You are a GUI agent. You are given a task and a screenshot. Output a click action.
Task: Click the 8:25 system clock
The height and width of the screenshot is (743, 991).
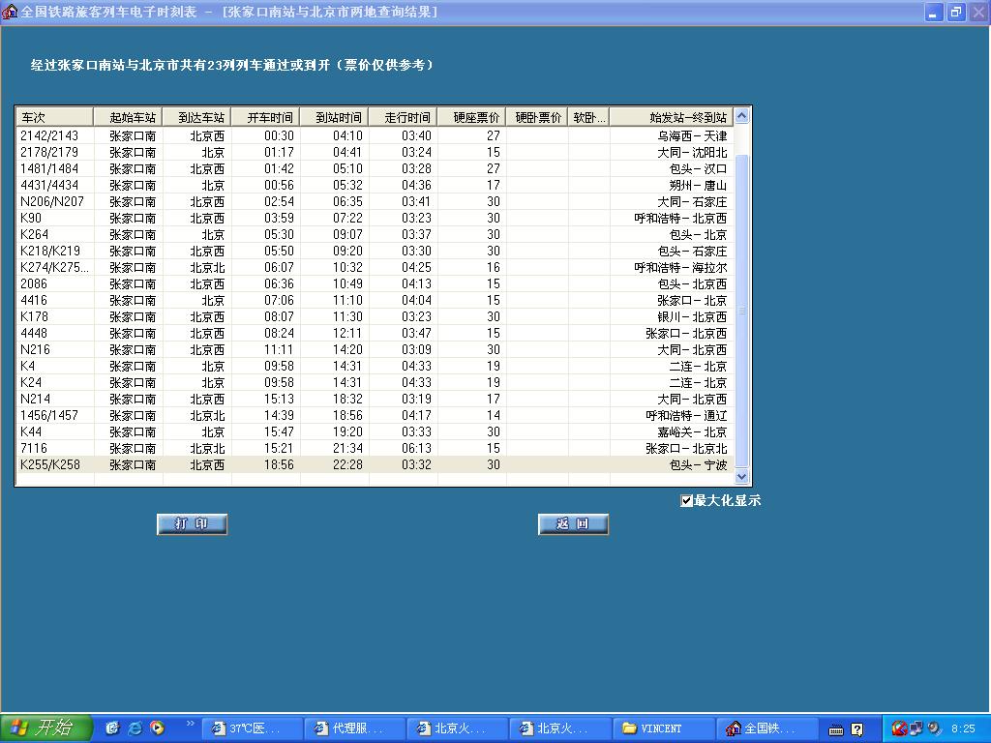point(963,728)
